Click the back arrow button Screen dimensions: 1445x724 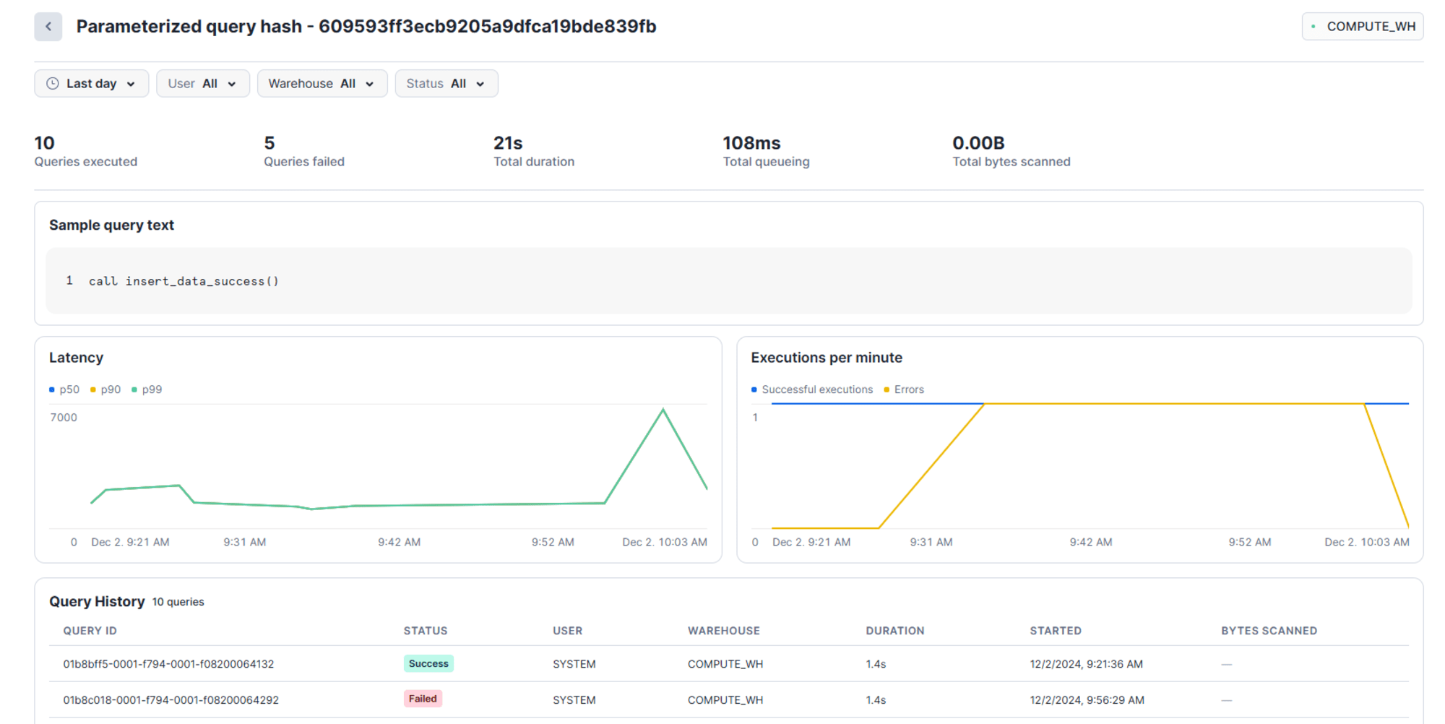pyautogui.click(x=48, y=27)
